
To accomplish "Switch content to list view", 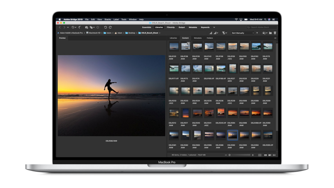I will pyautogui.click(x=274, y=155).
